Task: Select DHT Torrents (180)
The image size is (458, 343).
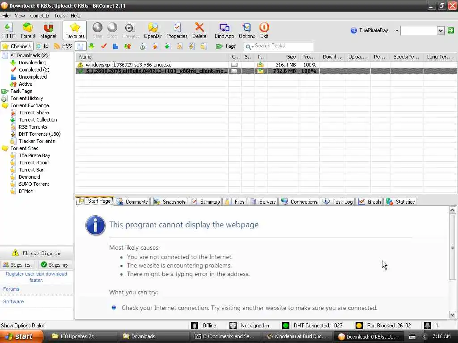Action: 39,134
